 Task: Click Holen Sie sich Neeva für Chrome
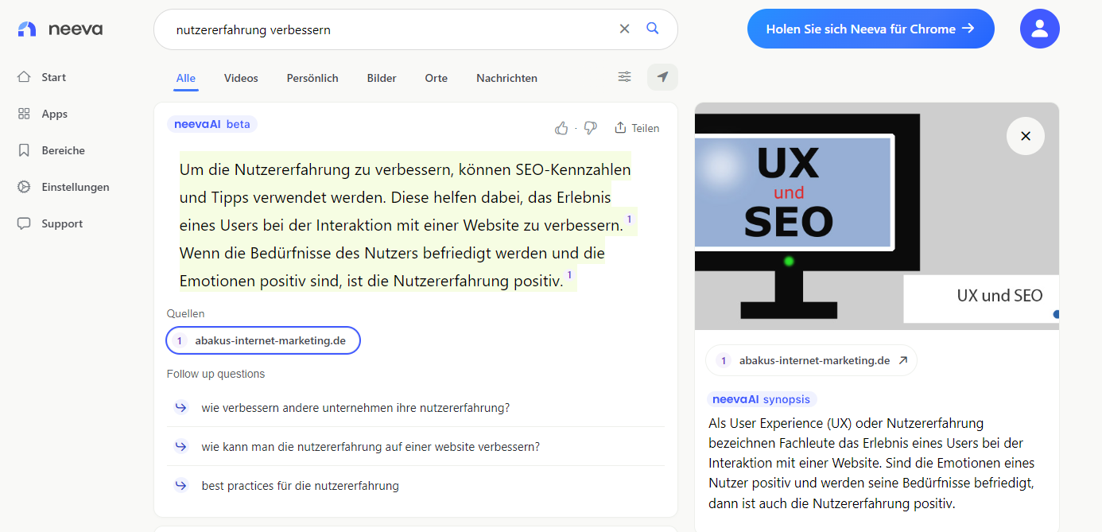tap(871, 29)
